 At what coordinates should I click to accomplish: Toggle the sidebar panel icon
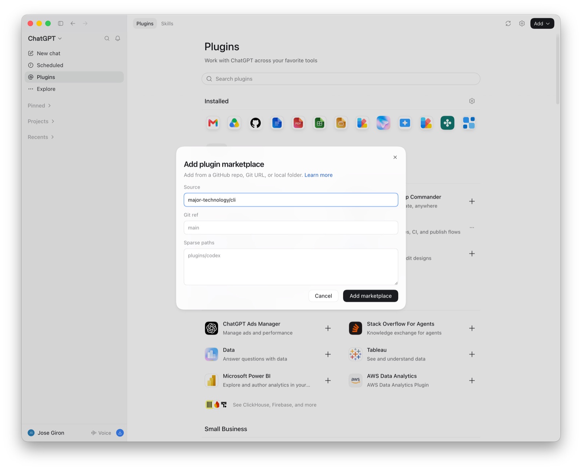tap(61, 24)
